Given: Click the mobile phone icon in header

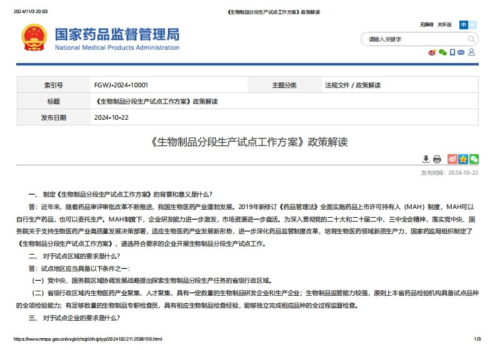Looking at the screenshot, I should click(x=453, y=52).
